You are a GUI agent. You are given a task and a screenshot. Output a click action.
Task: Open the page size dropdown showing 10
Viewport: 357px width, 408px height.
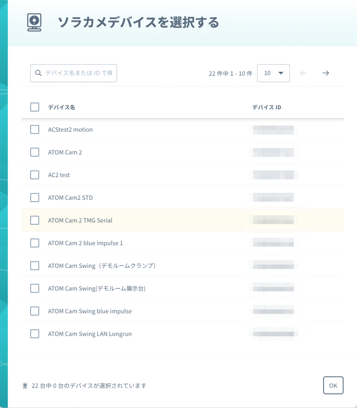(x=273, y=73)
